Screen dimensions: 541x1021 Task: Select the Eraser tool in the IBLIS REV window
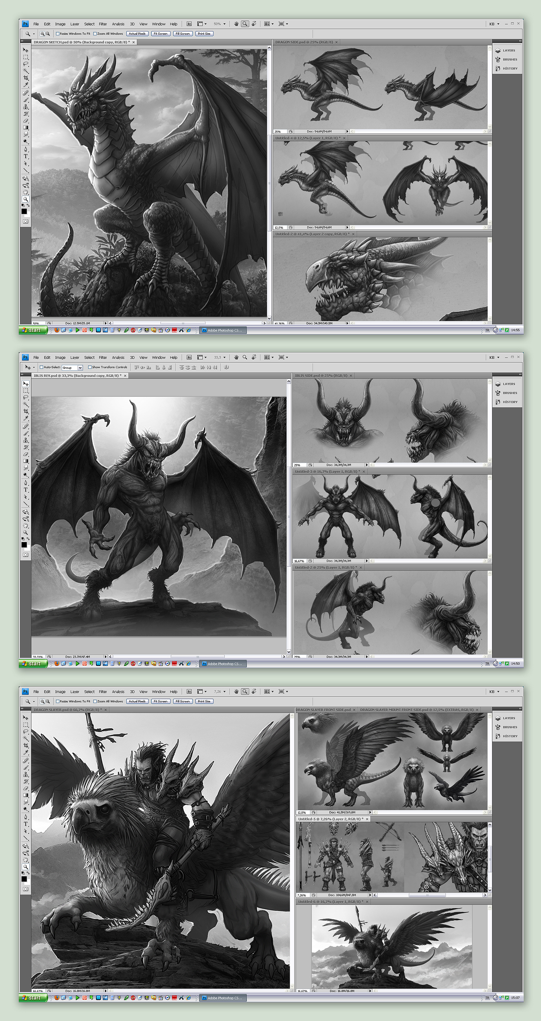pyautogui.click(x=25, y=455)
